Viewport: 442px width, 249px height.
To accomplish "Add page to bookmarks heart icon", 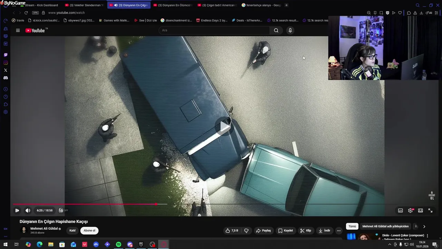I will point(400,13).
